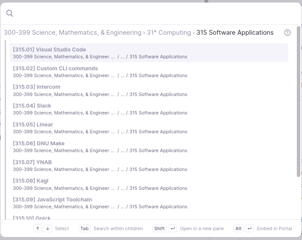
Task: Open [315.01] Visual Studio Code result
Action: [49, 50]
